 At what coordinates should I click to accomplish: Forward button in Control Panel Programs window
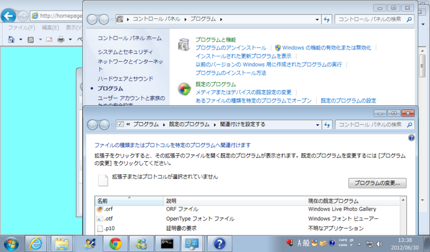(x=104, y=19)
